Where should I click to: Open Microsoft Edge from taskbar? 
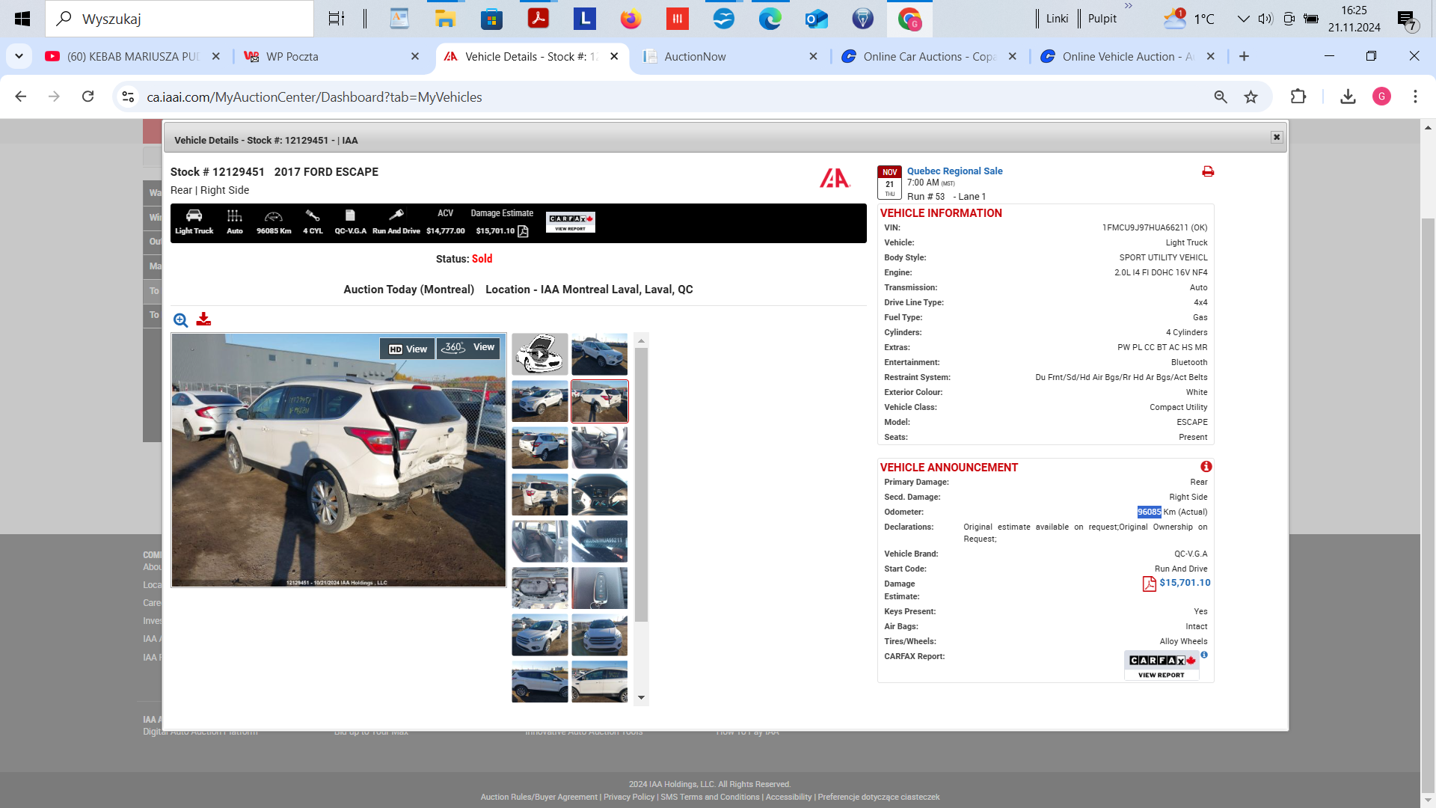click(x=770, y=19)
